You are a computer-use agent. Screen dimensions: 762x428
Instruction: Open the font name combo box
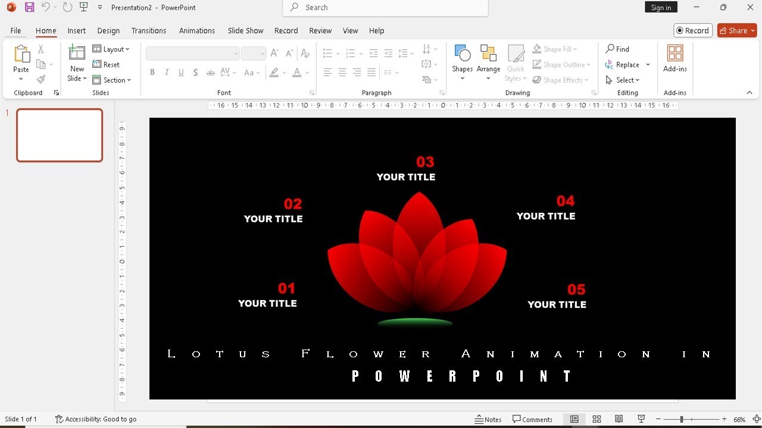point(192,53)
